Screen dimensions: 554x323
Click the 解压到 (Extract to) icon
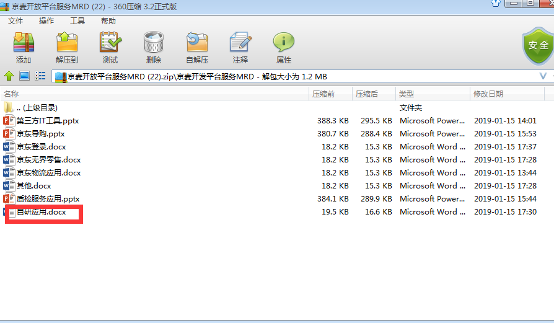(67, 42)
